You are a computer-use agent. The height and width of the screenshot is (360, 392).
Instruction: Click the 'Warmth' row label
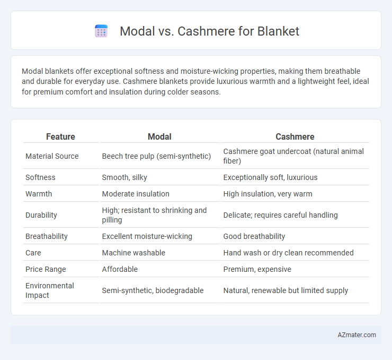(39, 194)
